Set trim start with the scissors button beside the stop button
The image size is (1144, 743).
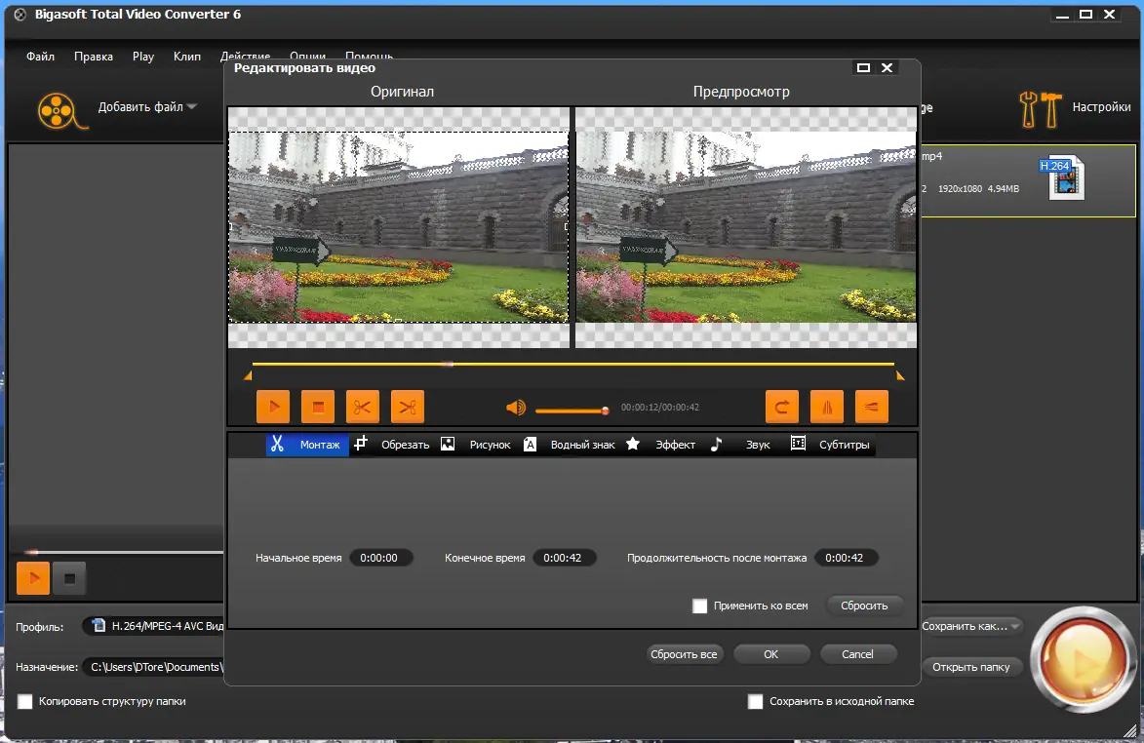click(362, 407)
